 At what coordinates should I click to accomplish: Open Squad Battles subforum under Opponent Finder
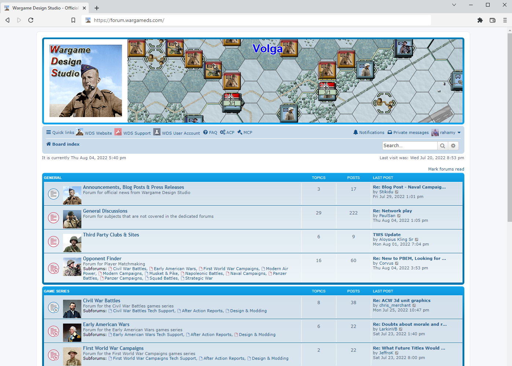click(x=163, y=278)
